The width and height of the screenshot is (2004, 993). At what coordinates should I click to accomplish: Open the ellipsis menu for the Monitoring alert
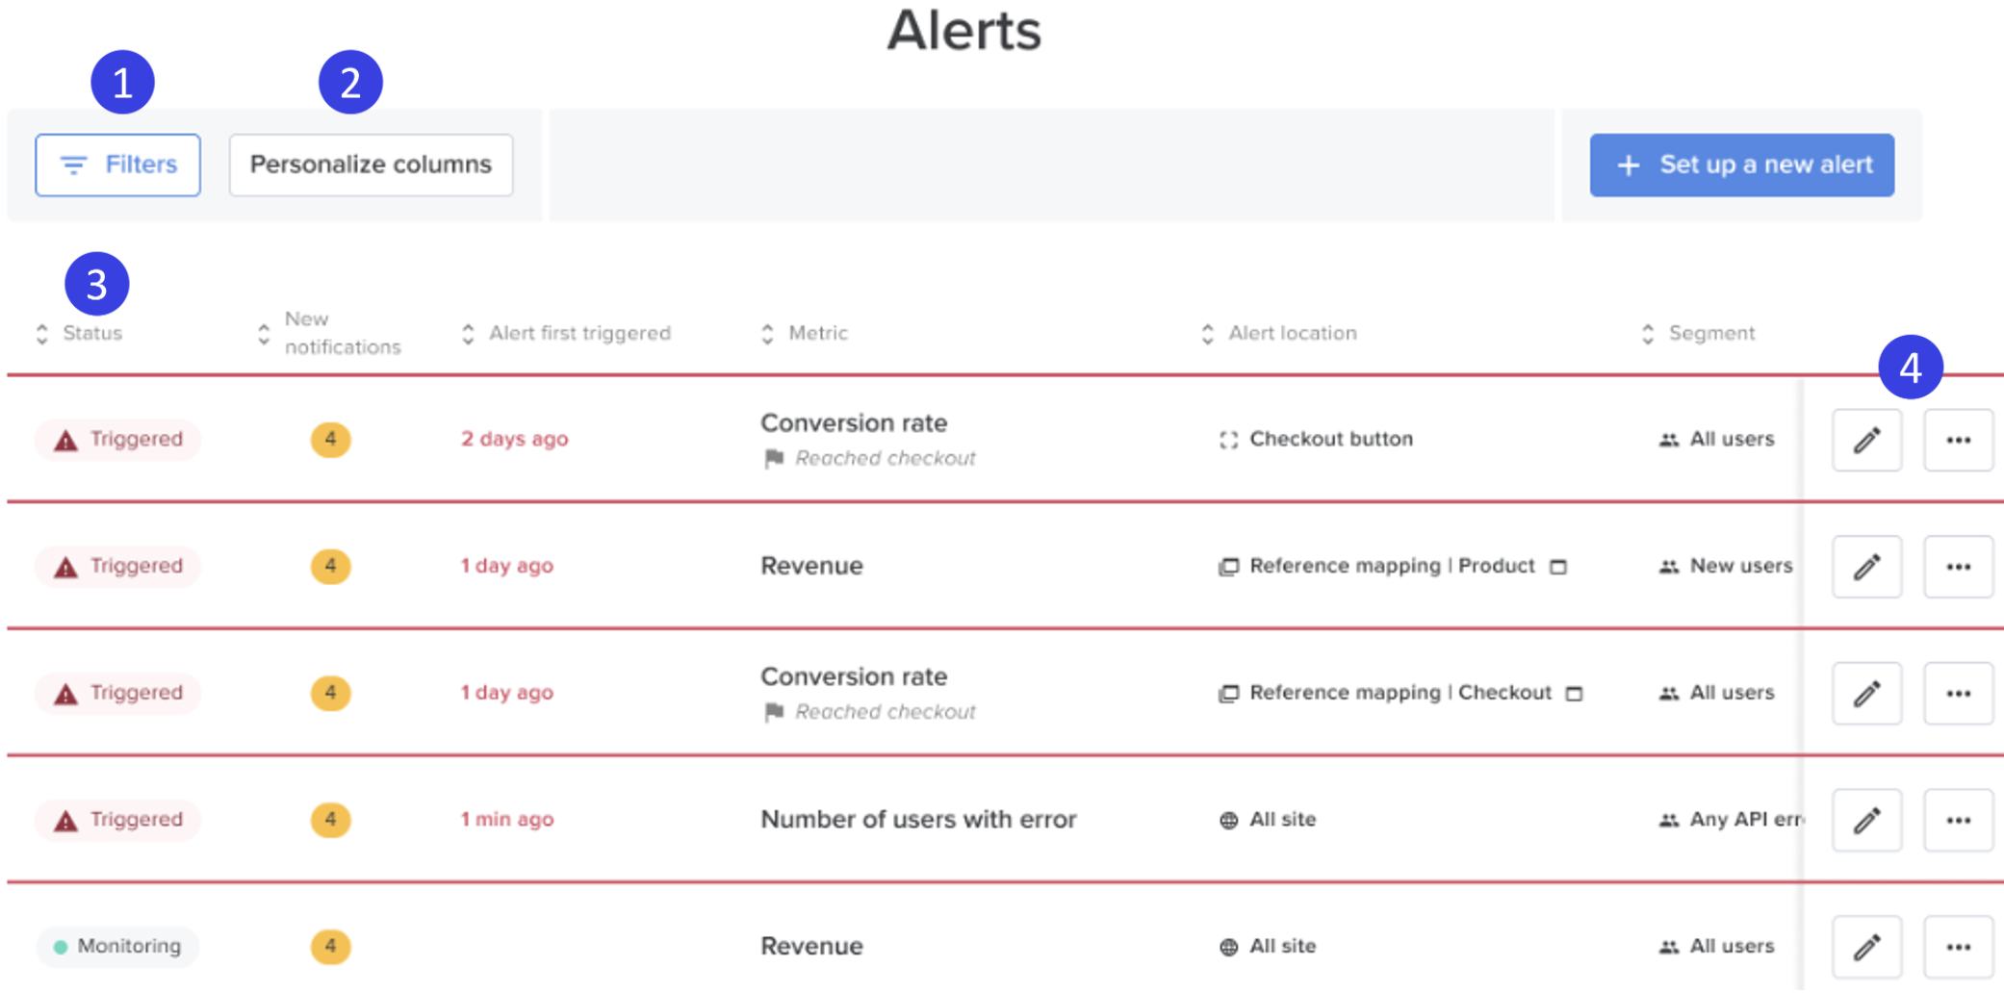click(x=1958, y=947)
